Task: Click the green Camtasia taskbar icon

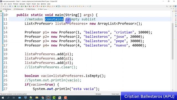Action: click(x=54, y=97)
